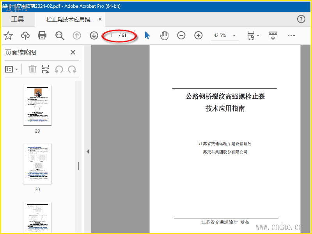Screen dimensions: 312x234
Task: Click the text 江苏省交通运输厅 发布
Action: (225, 222)
